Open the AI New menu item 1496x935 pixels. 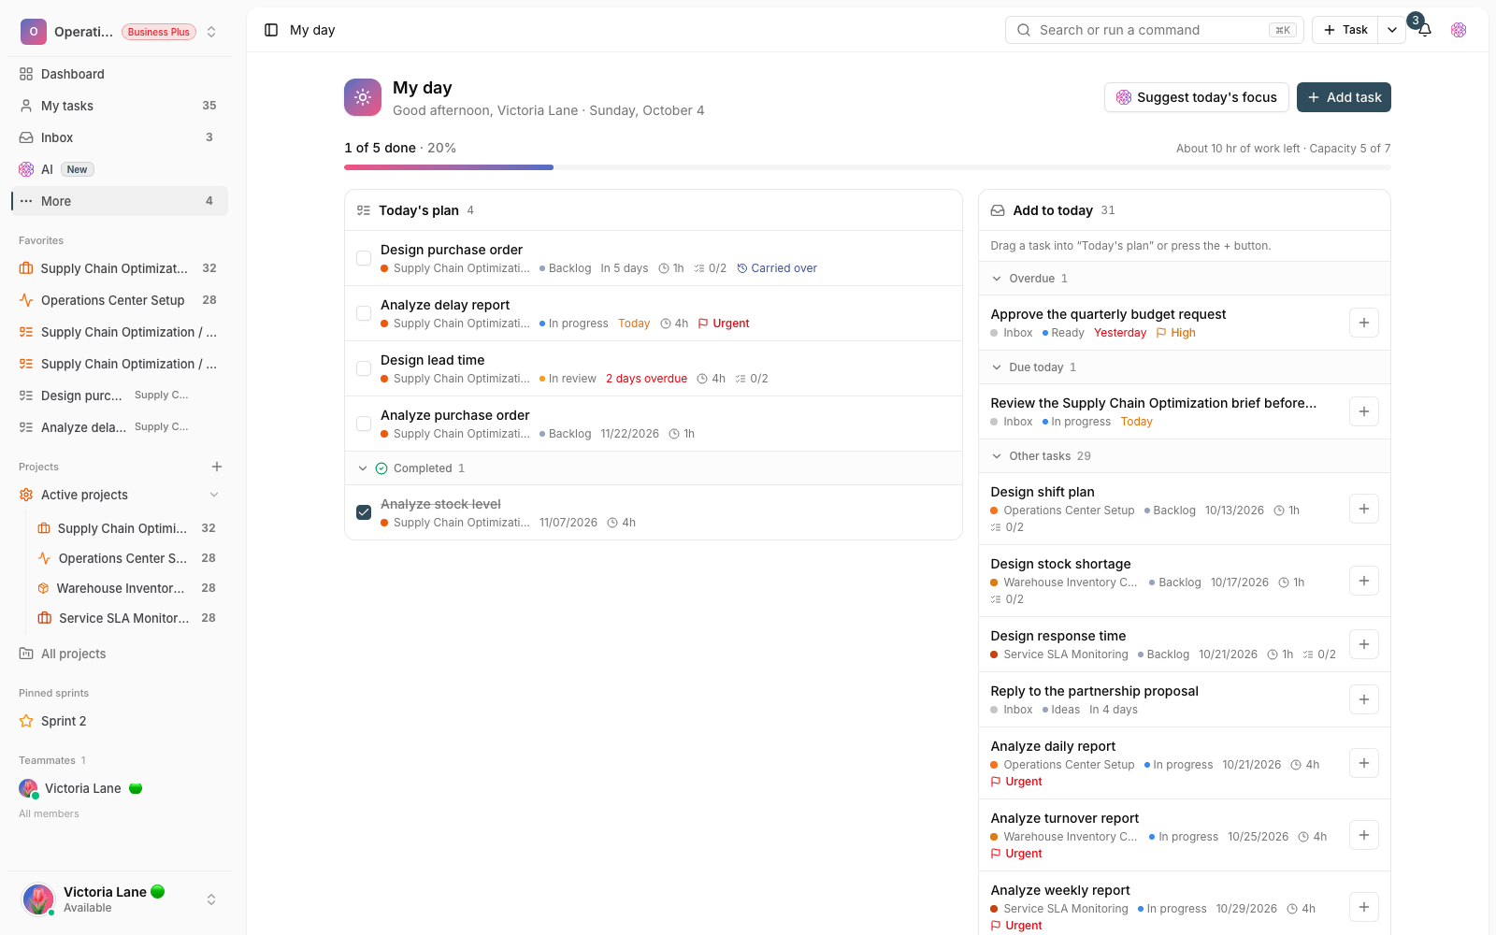coord(120,169)
